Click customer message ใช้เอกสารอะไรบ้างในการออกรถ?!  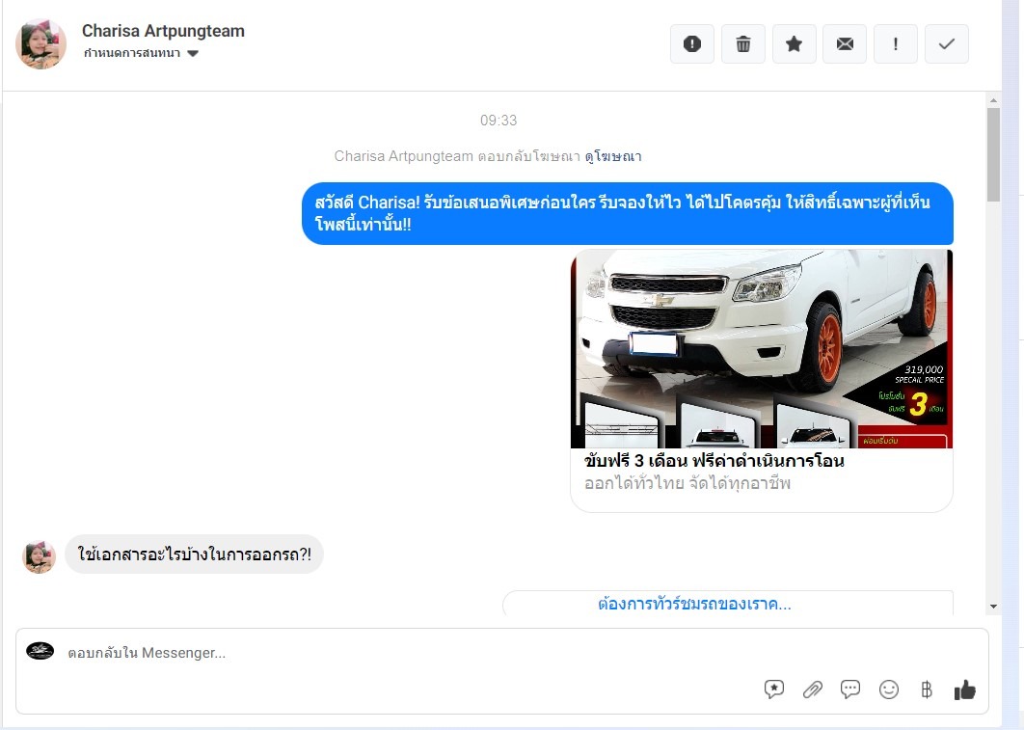(194, 554)
